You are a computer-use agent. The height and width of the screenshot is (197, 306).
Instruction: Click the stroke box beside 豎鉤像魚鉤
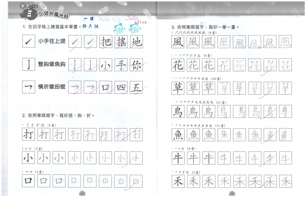click(28, 64)
